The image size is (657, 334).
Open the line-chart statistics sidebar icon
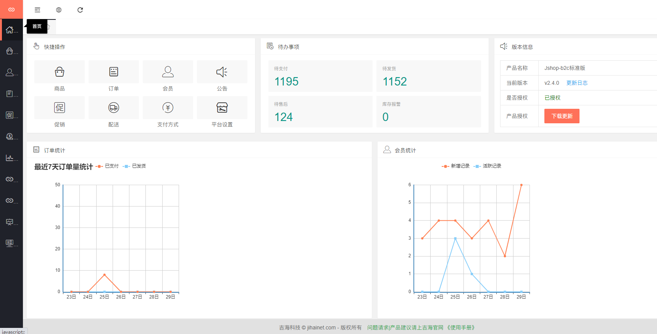10,158
